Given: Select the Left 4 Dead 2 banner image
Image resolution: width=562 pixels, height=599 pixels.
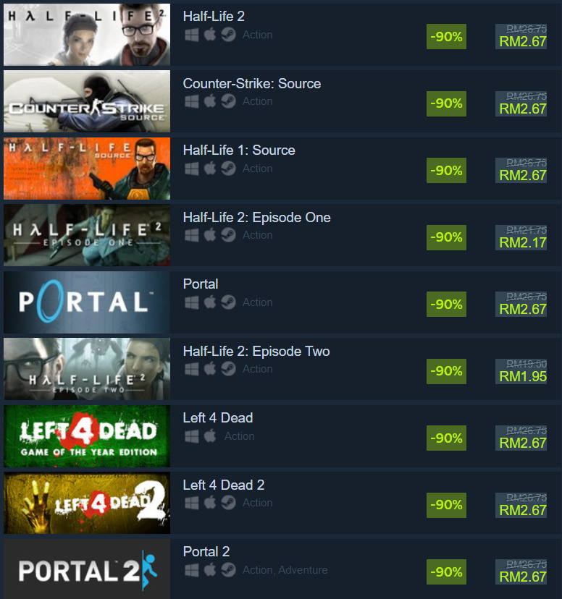Looking at the screenshot, I should coord(87,503).
